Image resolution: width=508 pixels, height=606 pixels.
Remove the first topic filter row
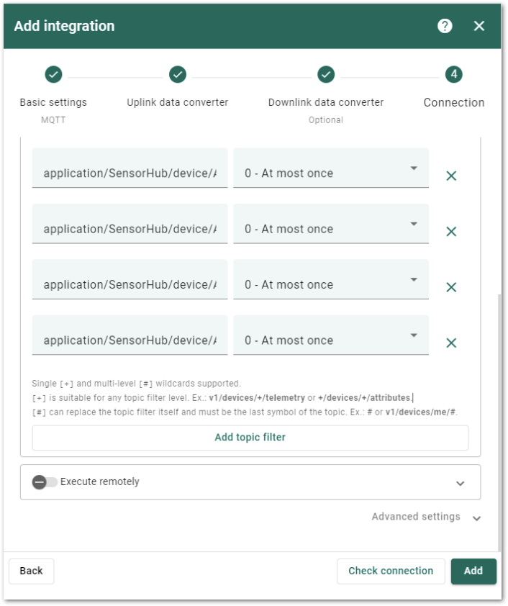451,176
